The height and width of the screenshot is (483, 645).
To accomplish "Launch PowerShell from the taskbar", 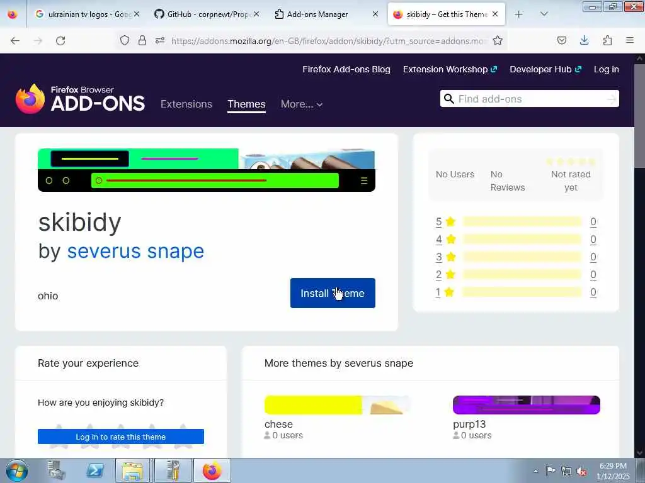I will click(94, 470).
